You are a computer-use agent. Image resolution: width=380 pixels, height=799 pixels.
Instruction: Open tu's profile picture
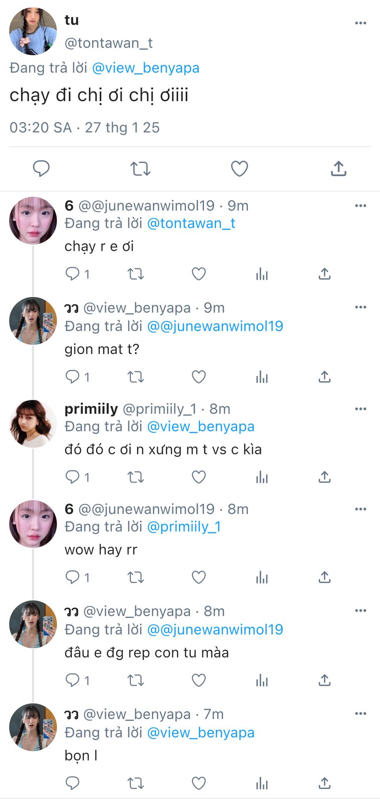[x=33, y=31]
